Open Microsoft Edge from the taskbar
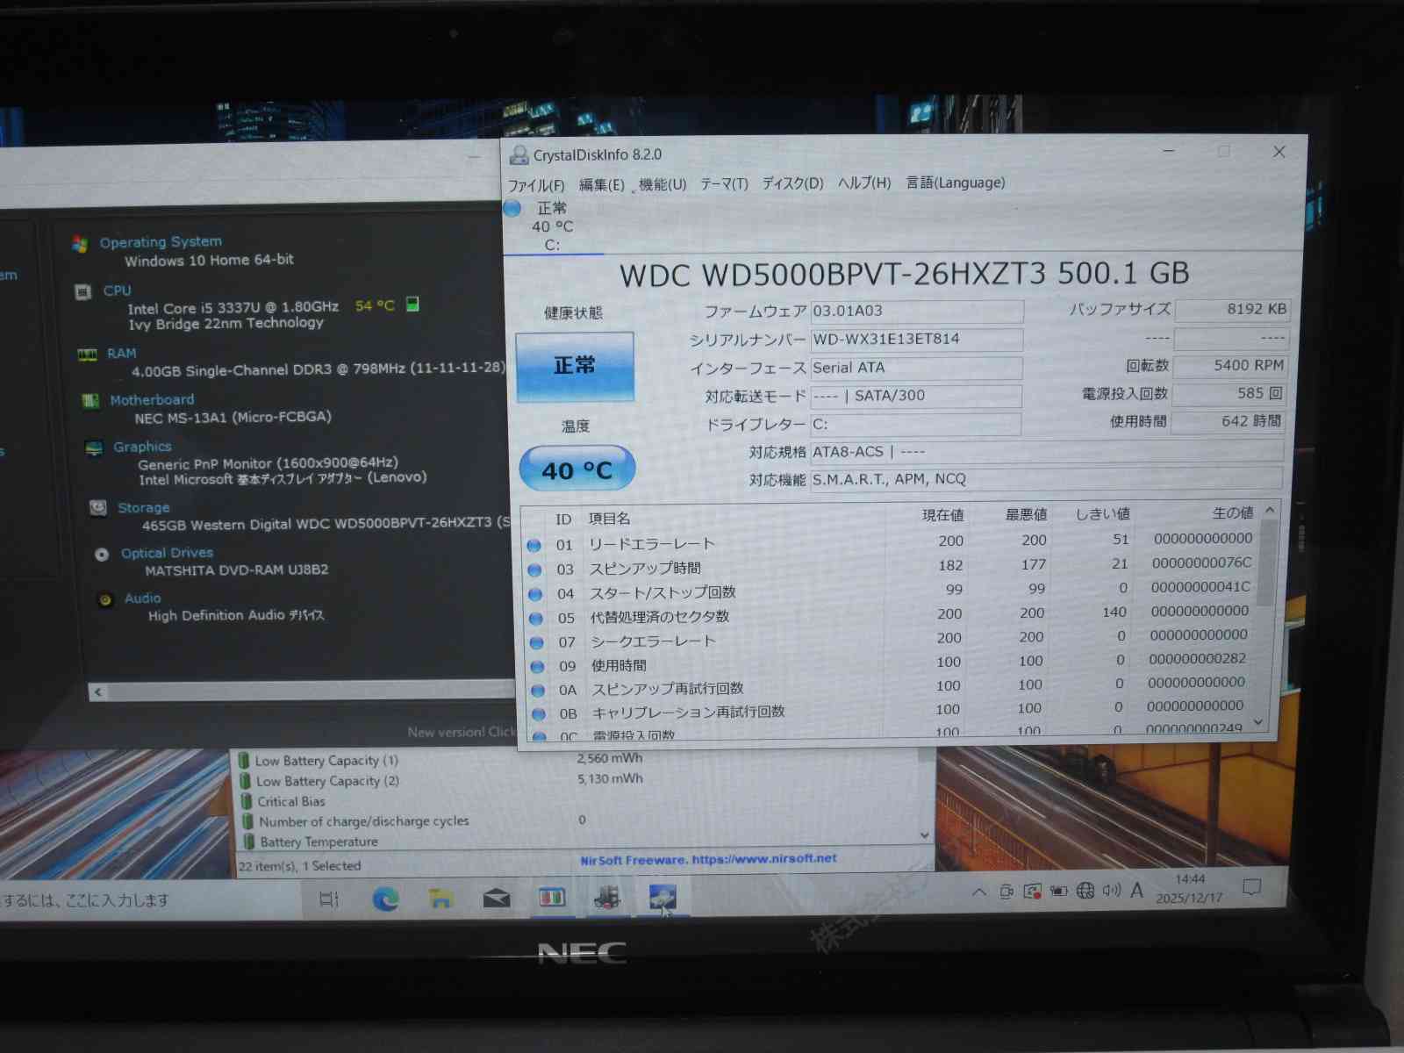 pyautogui.click(x=385, y=898)
